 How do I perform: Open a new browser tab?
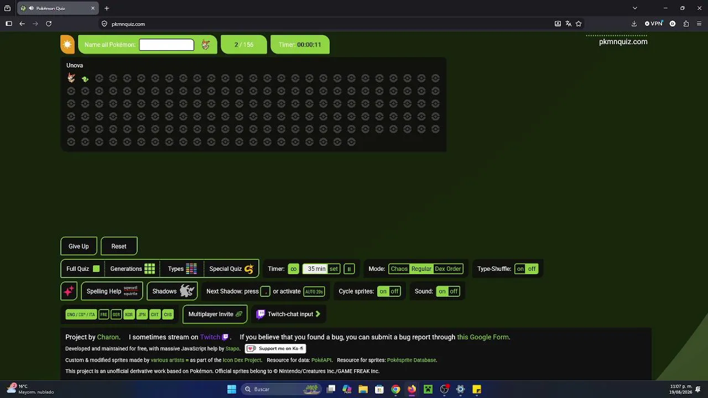tap(107, 8)
